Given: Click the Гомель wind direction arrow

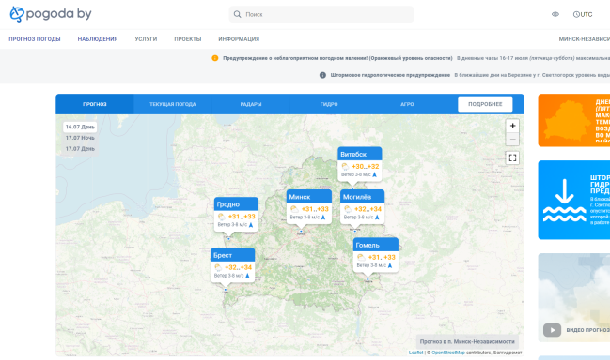Looking at the screenshot, I should [390, 265].
